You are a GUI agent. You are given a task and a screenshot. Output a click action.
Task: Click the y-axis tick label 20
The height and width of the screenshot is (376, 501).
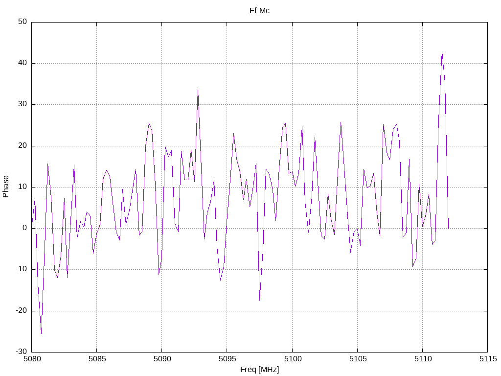tap(23, 145)
